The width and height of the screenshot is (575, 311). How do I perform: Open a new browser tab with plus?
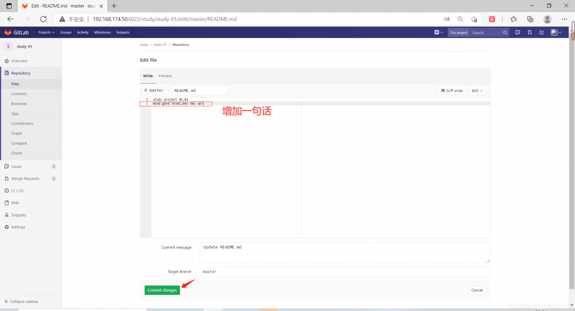click(x=114, y=6)
